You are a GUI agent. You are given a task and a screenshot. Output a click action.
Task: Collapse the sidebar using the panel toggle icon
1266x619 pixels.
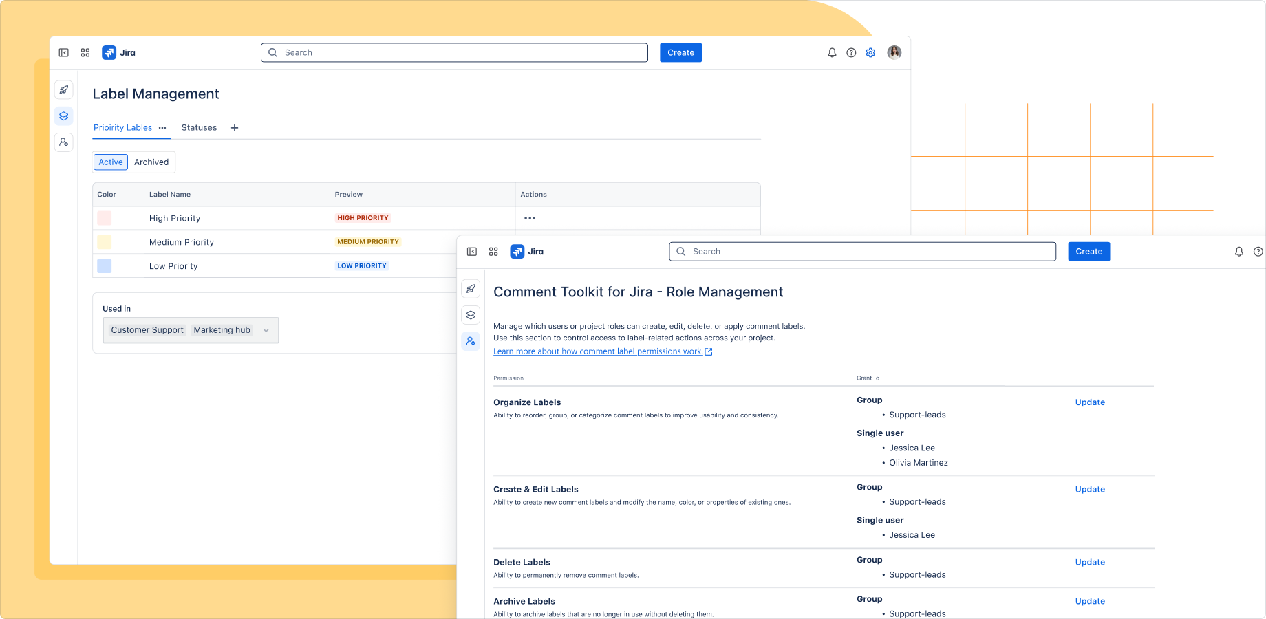(64, 52)
